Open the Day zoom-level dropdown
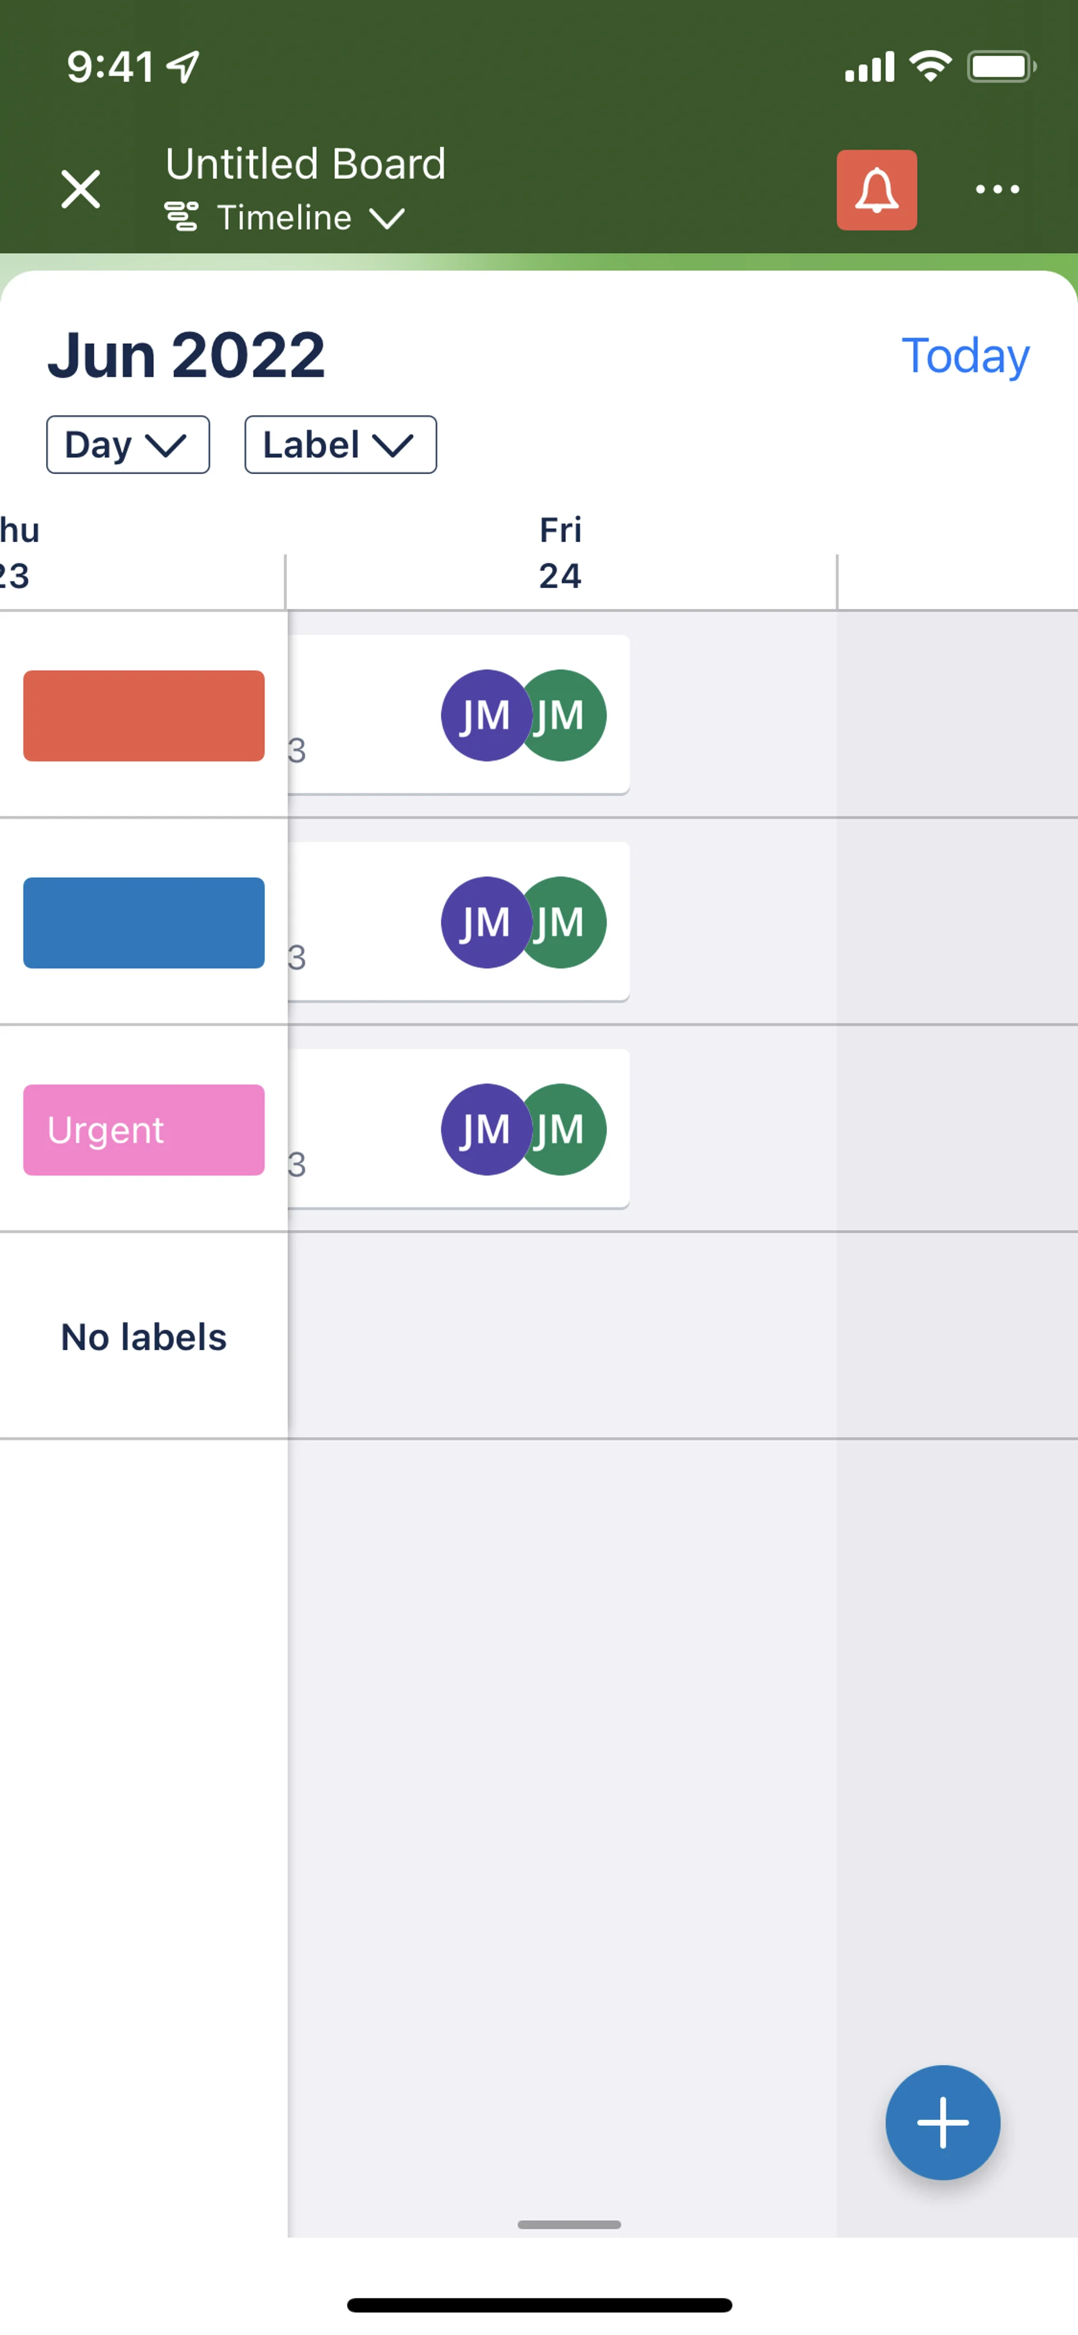 [x=127, y=445]
